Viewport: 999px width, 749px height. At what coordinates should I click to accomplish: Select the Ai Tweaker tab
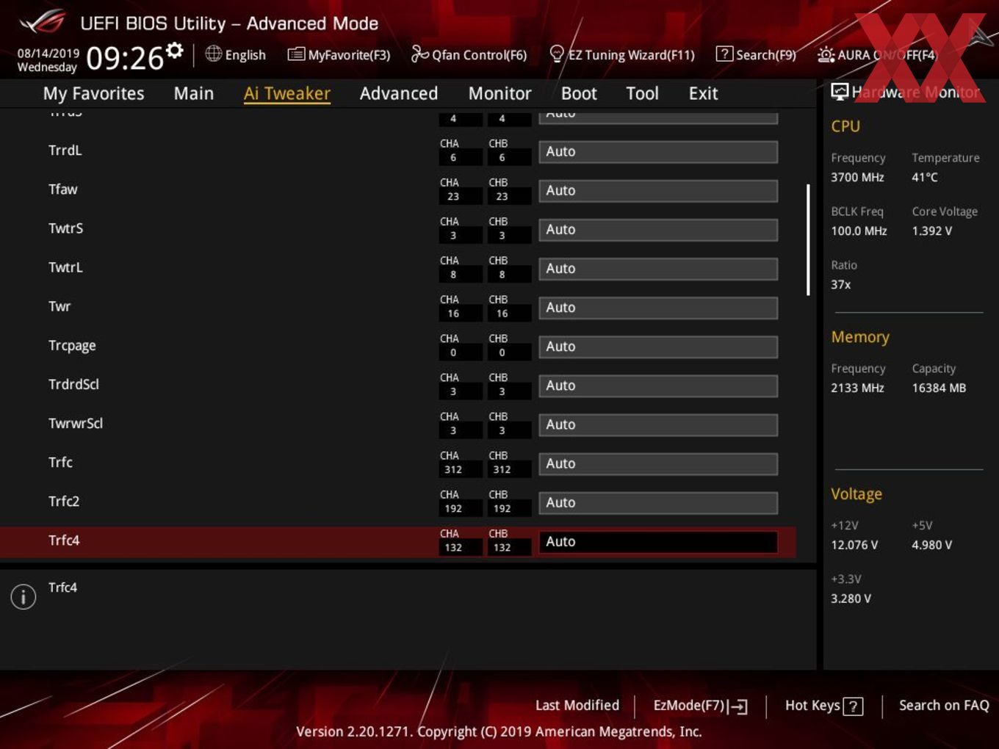[x=287, y=93]
